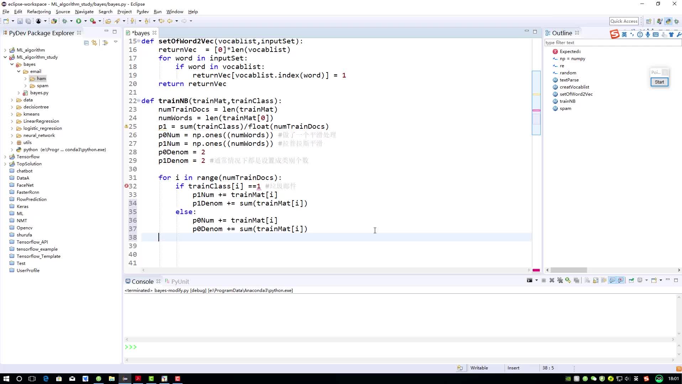Click Remove Launch X icon in Console
This screenshot has width=682, height=384.
click(552, 281)
